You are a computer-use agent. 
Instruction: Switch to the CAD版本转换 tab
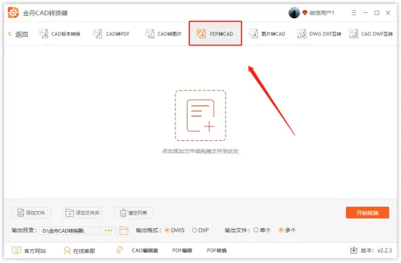point(59,34)
